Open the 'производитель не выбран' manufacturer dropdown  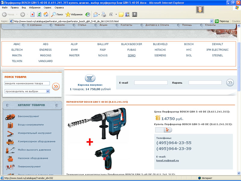pos(27,91)
